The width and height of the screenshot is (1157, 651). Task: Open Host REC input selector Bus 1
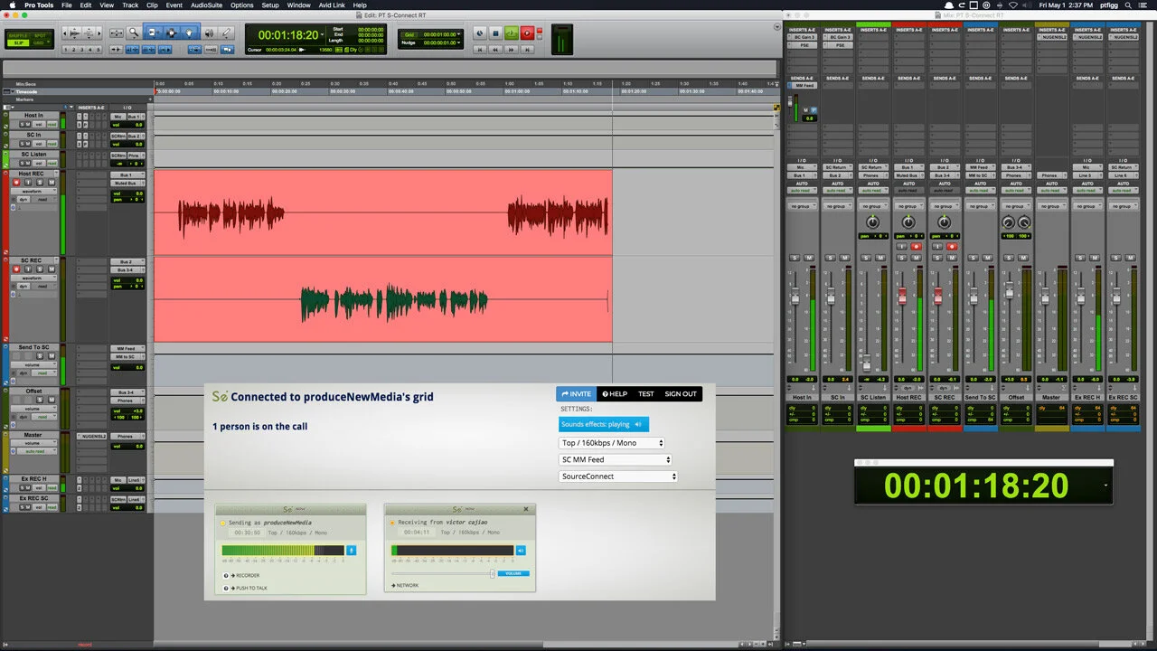click(127, 175)
